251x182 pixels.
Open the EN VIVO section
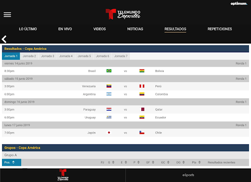coord(65,29)
